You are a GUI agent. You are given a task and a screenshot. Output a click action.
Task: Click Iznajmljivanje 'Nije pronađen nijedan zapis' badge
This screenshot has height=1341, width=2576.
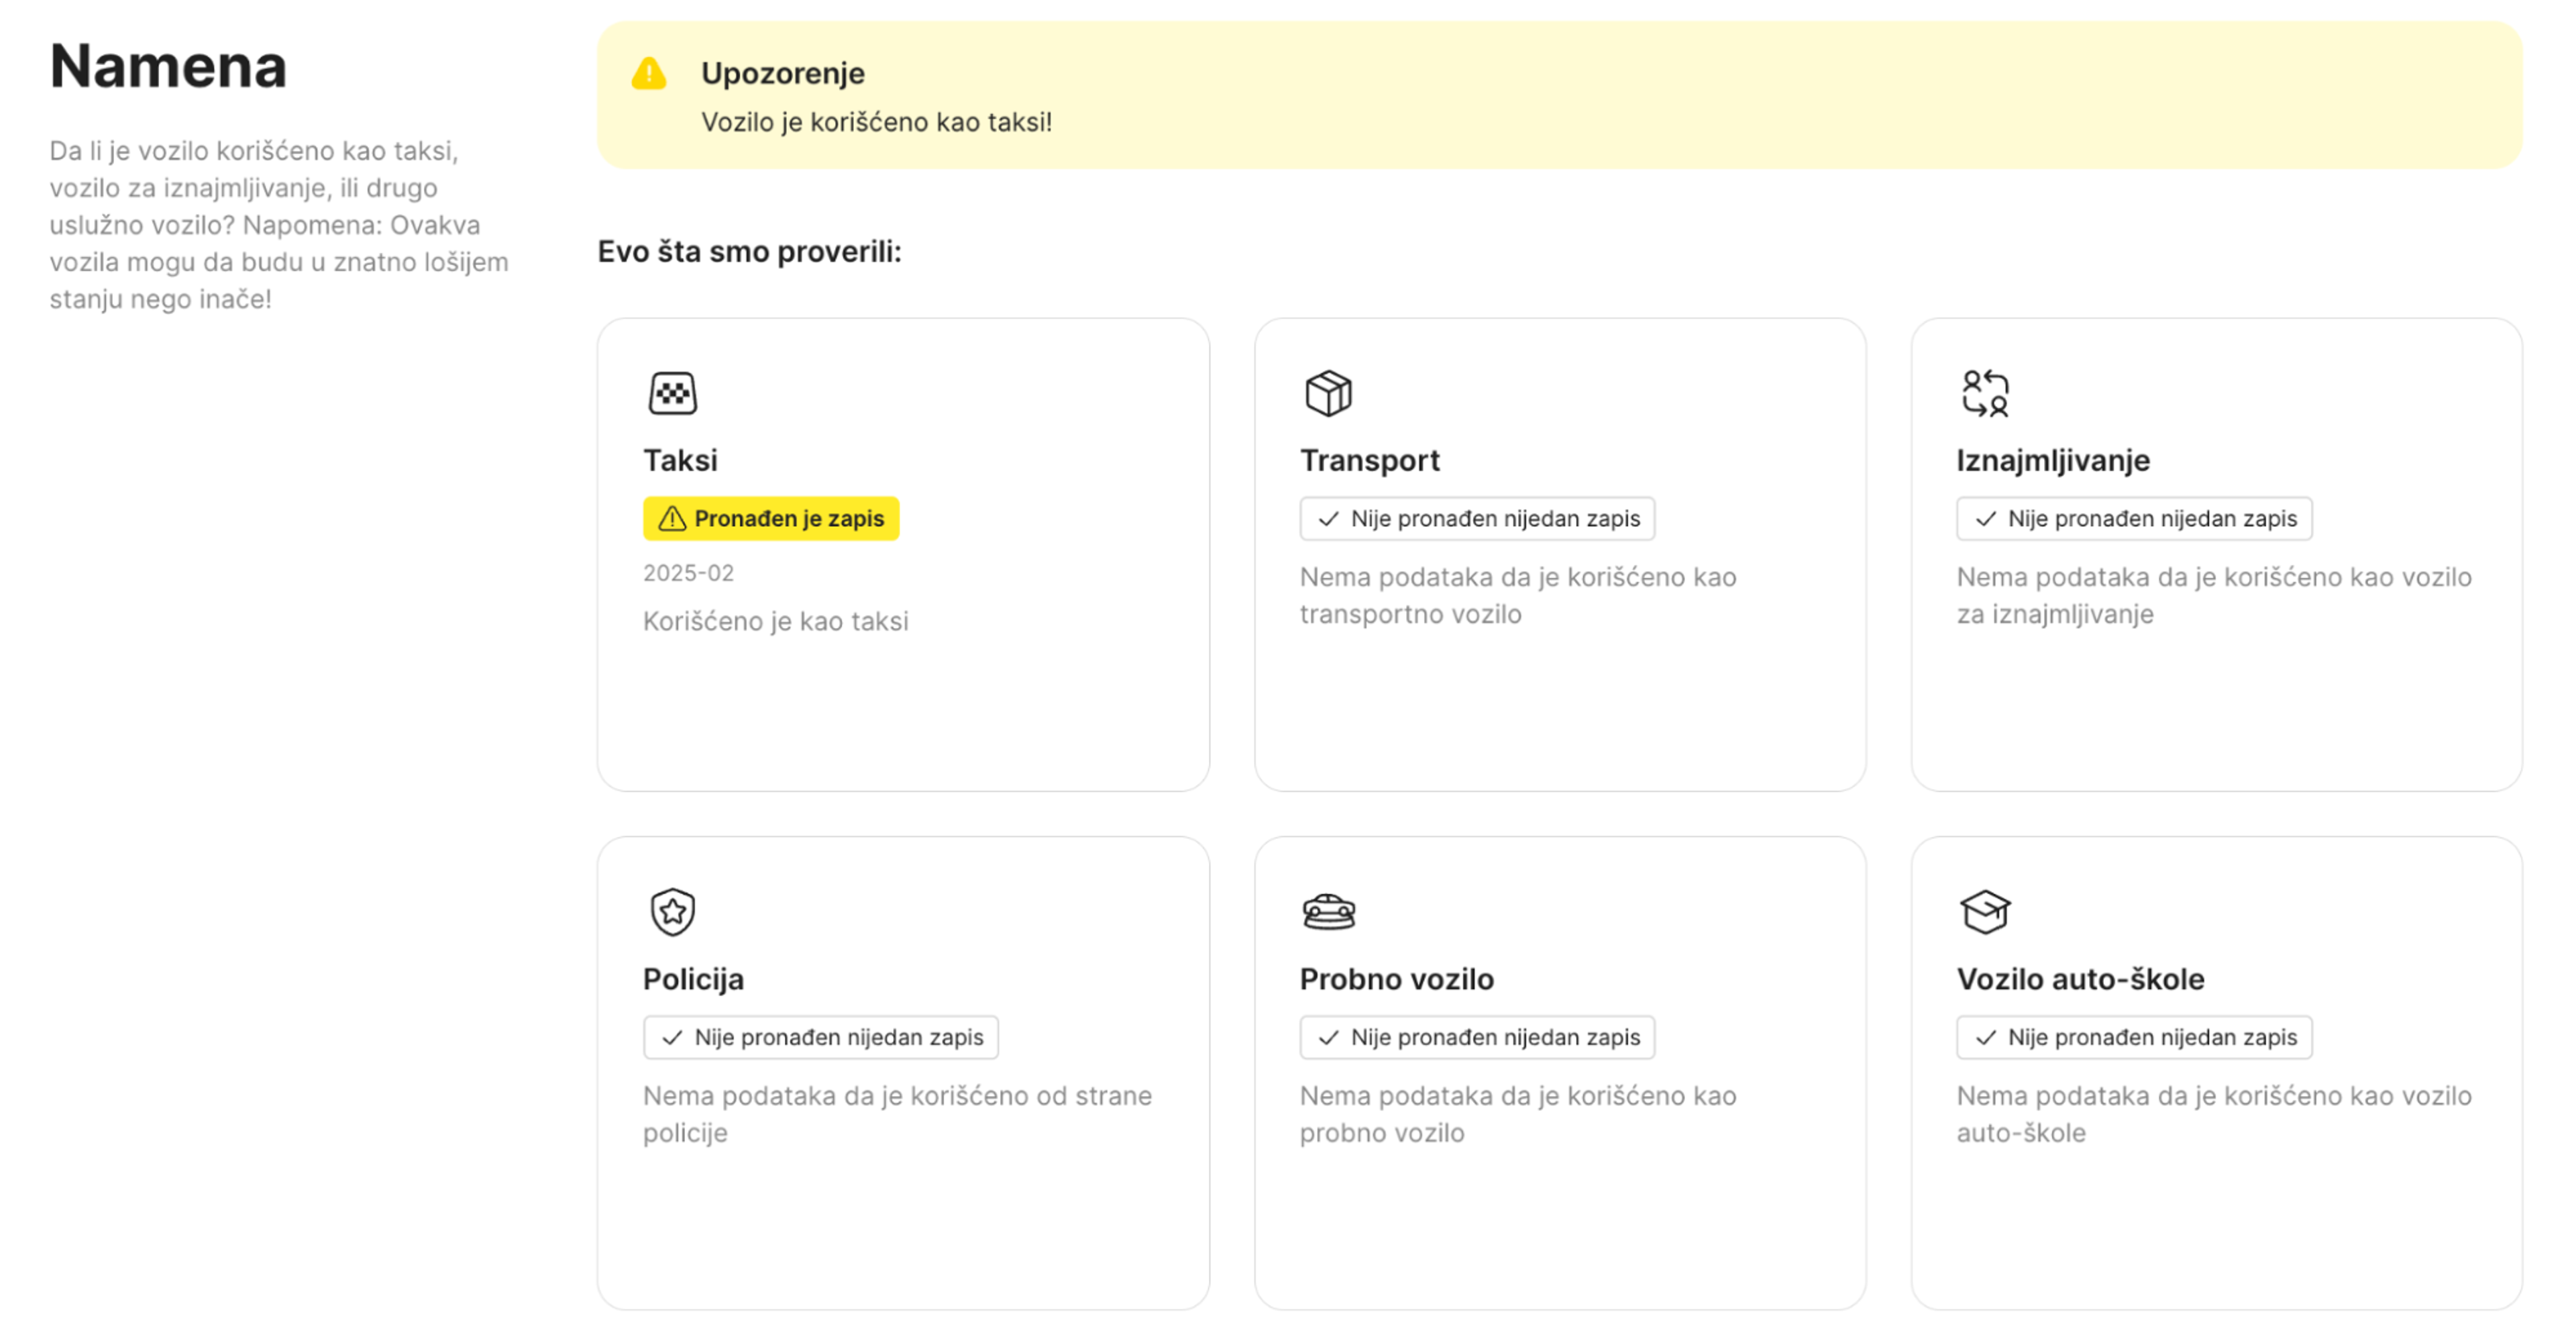(2134, 518)
